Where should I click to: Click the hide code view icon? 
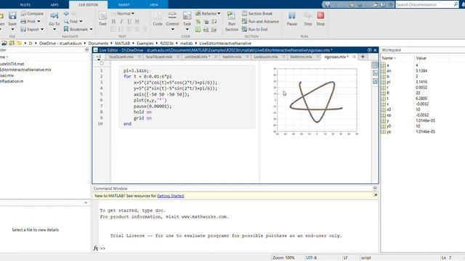375,81
